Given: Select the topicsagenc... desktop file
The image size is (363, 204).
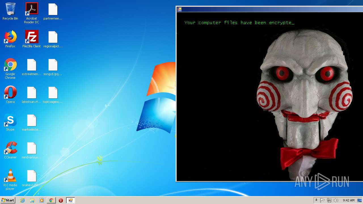Looking at the screenshot, I should coord(53,95).
